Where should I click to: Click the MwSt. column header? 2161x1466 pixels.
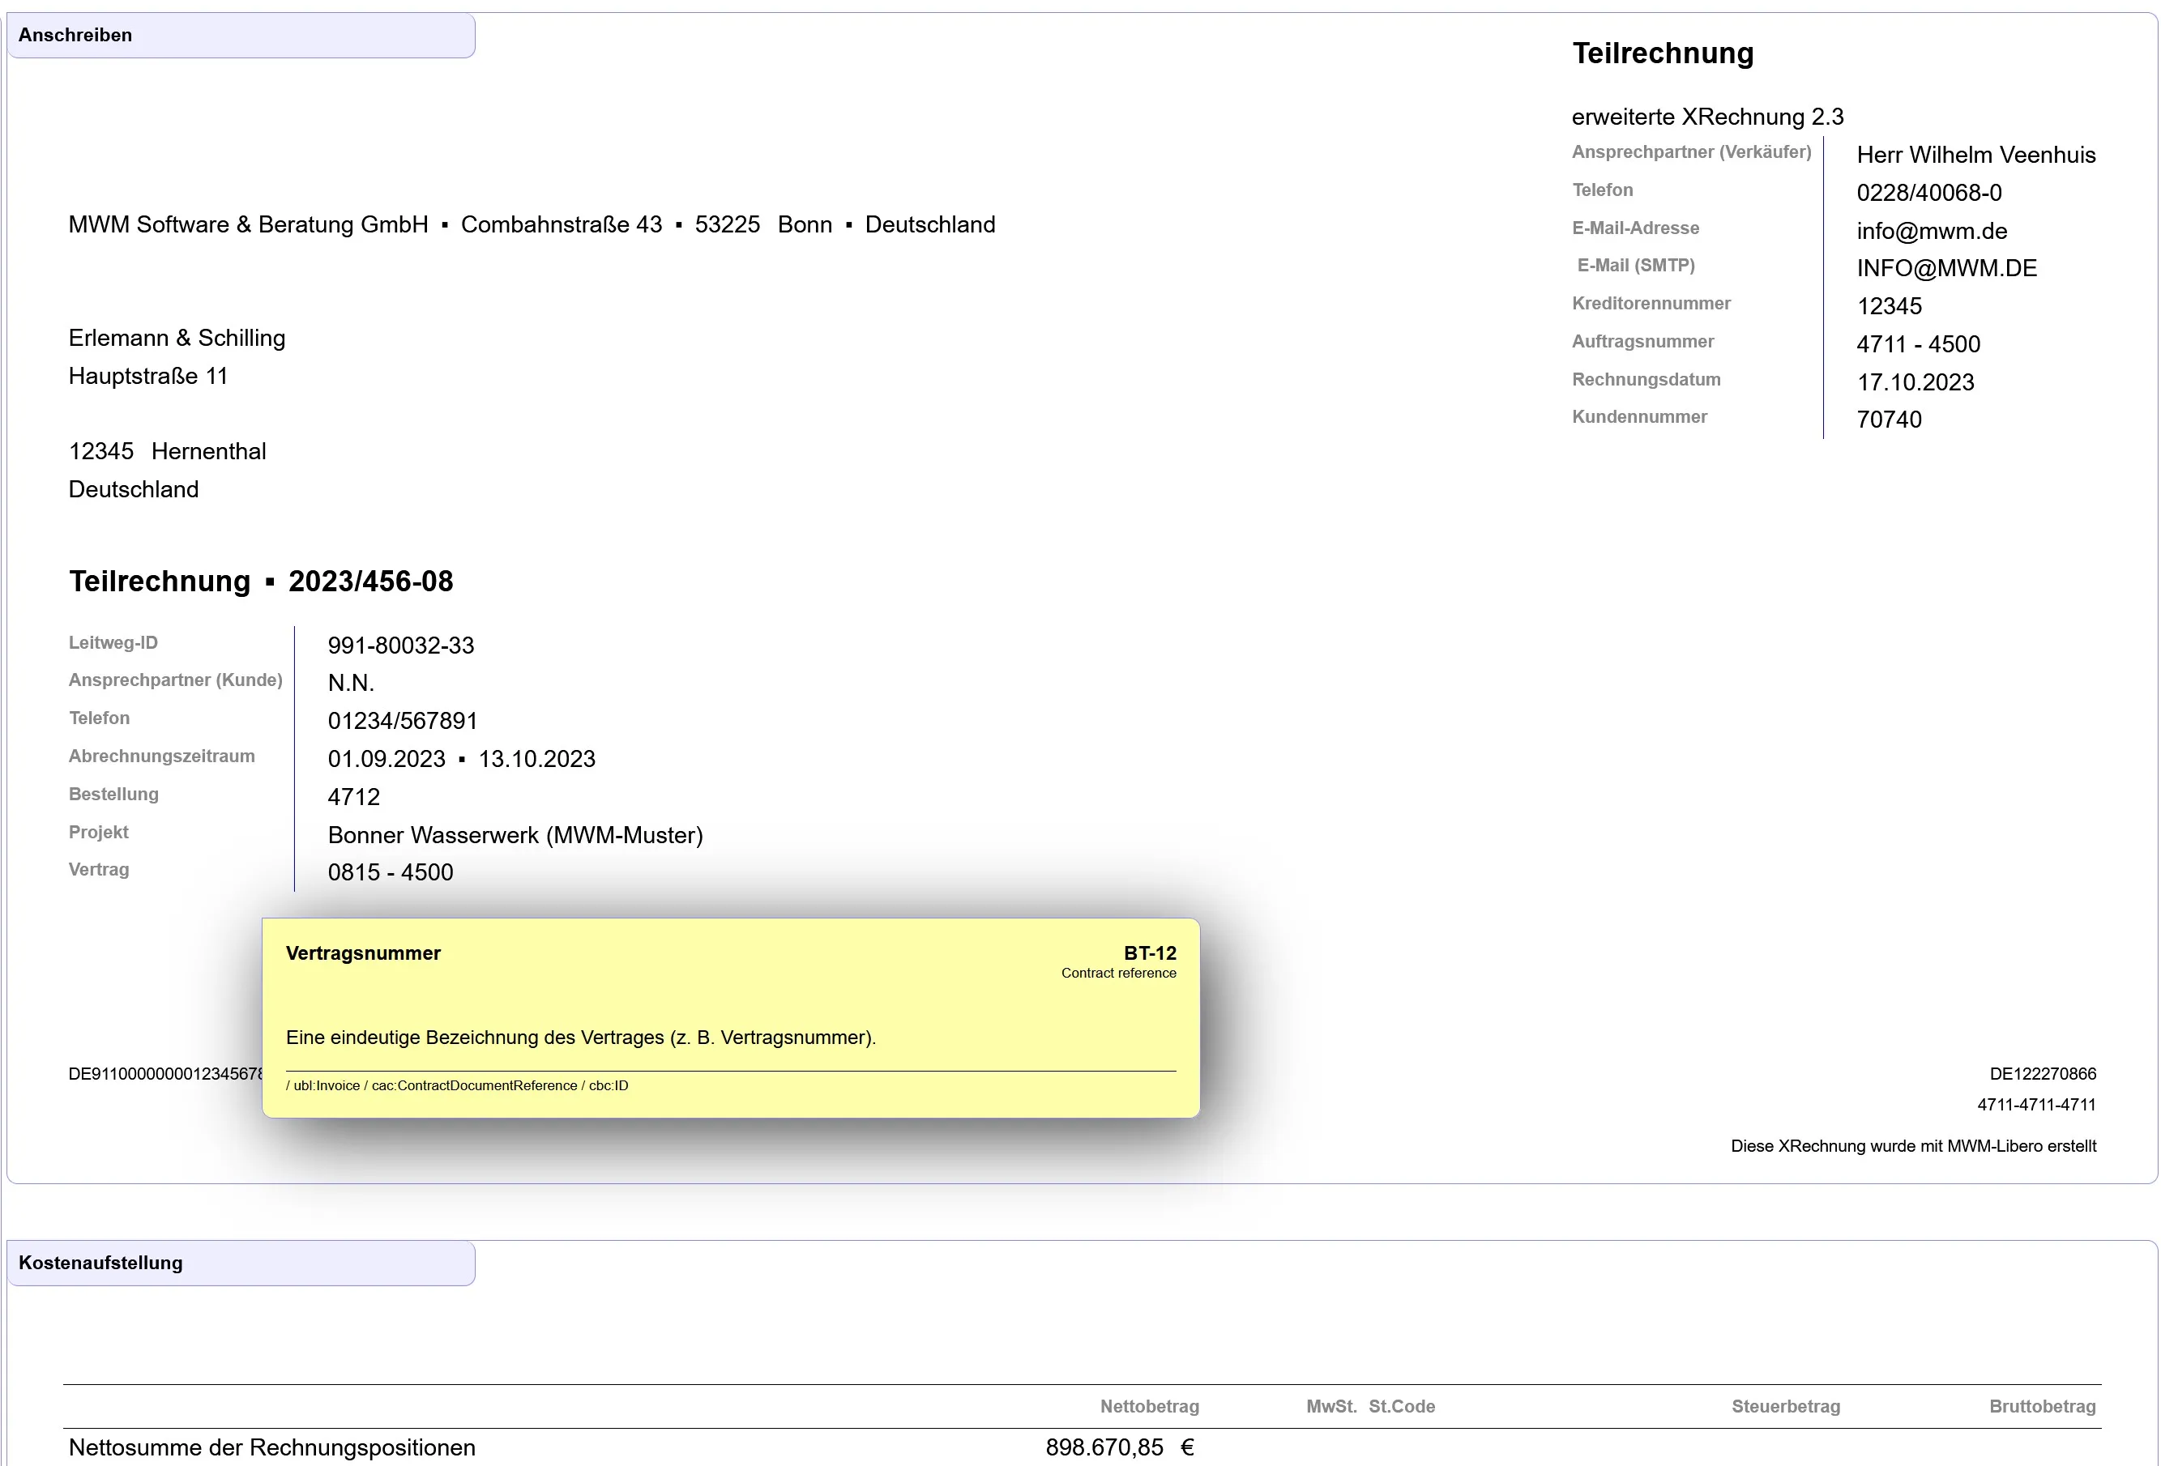[1331, 1408]
